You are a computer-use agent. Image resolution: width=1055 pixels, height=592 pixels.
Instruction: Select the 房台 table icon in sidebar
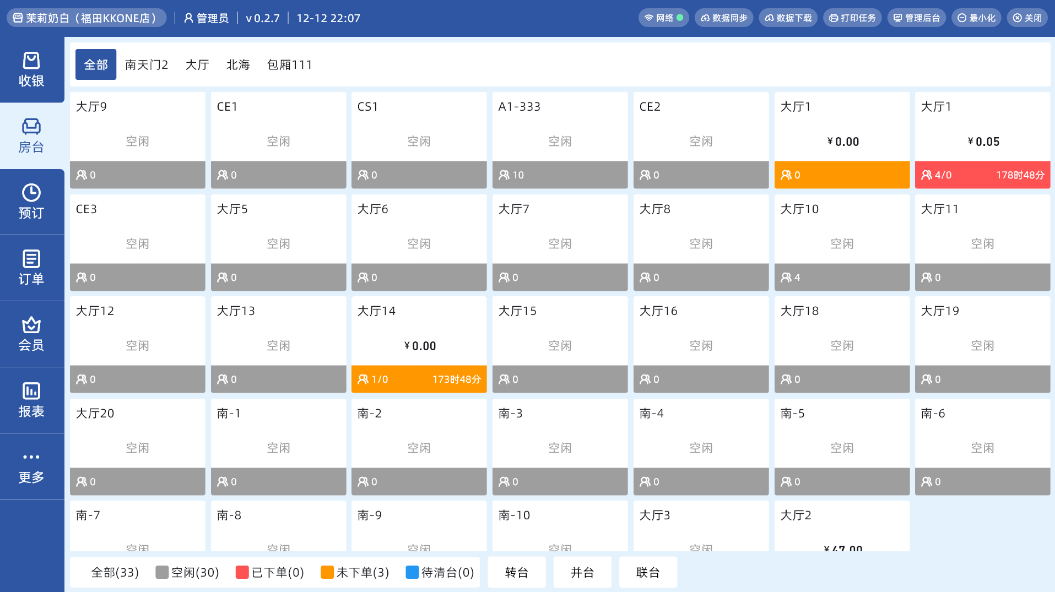coord(31,127)
